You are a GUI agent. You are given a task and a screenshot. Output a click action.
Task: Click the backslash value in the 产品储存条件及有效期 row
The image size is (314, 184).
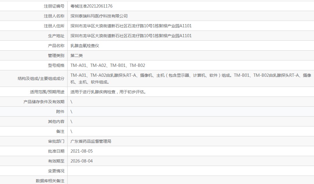(71, 102)
